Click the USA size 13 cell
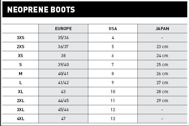The width and height of the screenshot is (189, 126). [x=113, y=119]
